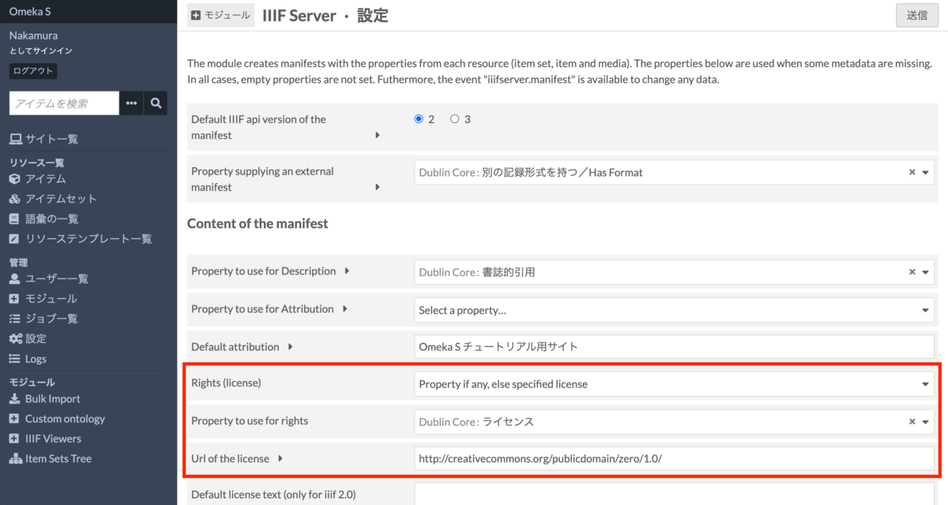This screenshot has width=948, height=505.
Task: Click the pencil icon beside リソーステンプレート一覧
Action: tap(14, 238)
